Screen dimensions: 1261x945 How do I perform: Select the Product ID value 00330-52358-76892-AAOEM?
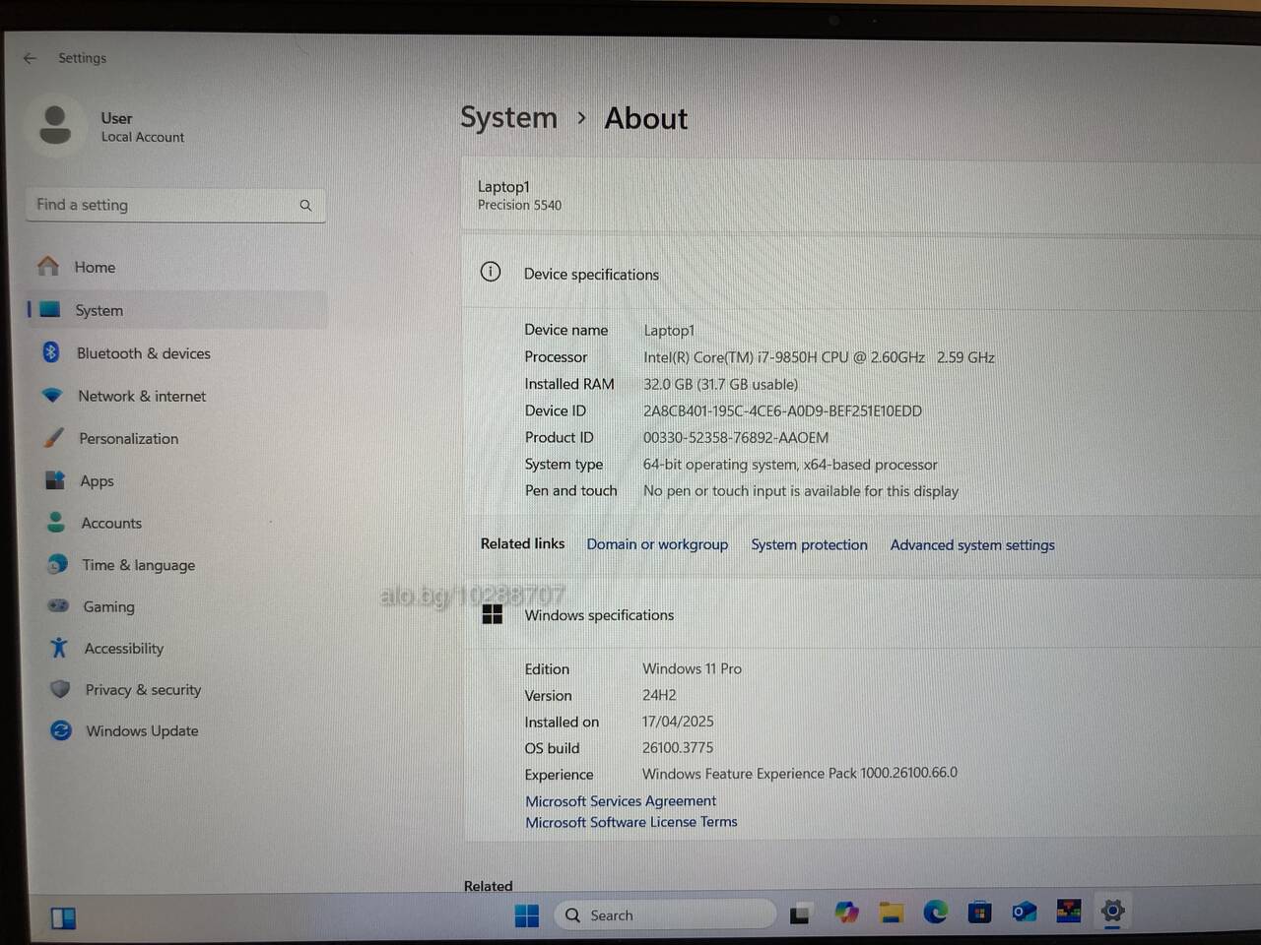click(736, 437)
